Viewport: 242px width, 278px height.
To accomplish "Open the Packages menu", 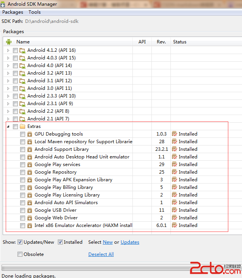I will point(13,12).
